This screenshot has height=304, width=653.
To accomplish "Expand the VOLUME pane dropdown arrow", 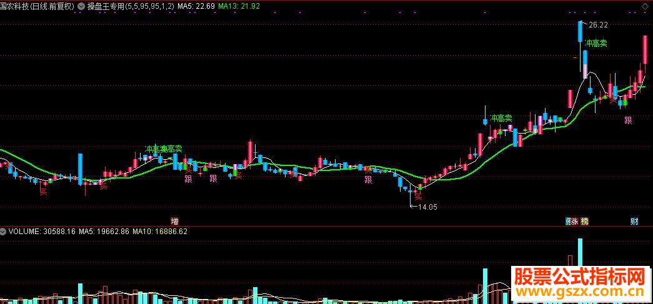I will 3,231.
